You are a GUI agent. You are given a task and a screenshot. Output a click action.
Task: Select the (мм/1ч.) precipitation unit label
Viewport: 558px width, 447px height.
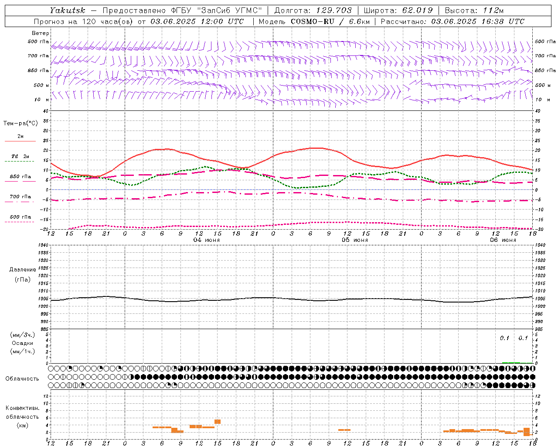[23, 352]
